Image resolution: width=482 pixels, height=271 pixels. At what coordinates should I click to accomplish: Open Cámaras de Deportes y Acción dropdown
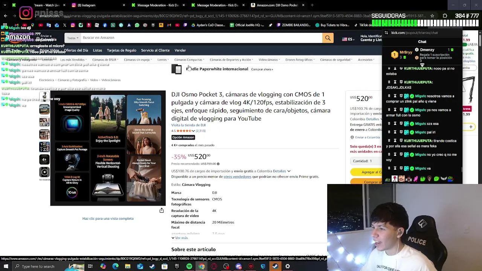click(232, 60)
